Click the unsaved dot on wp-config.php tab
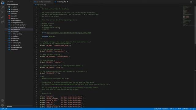196x110 pixels. (x=67, y=2)
